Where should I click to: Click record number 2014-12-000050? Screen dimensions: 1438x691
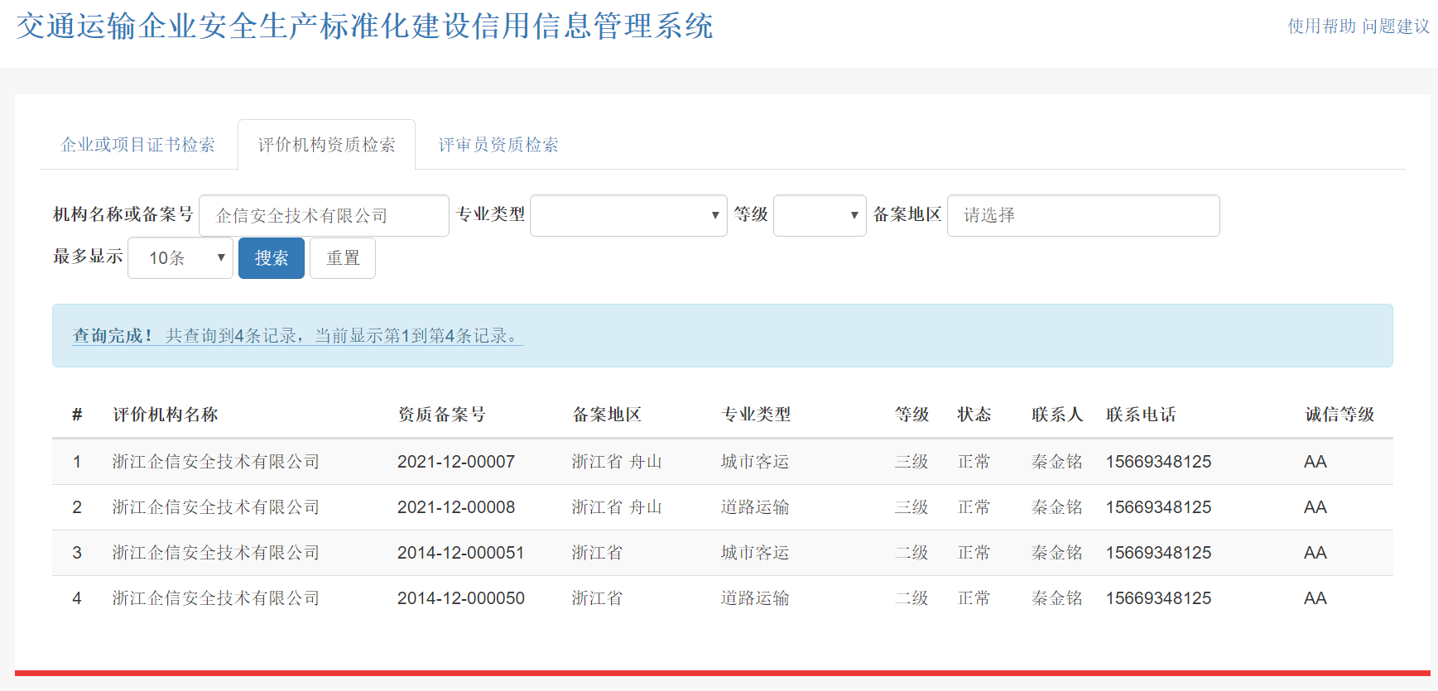(461, 598)
